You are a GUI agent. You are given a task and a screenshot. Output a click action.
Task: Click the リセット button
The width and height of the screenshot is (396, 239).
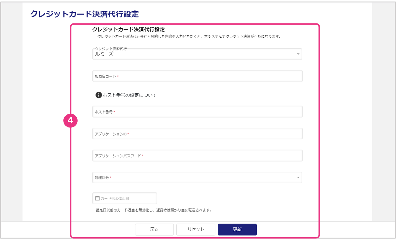click(x=196, y=229)
